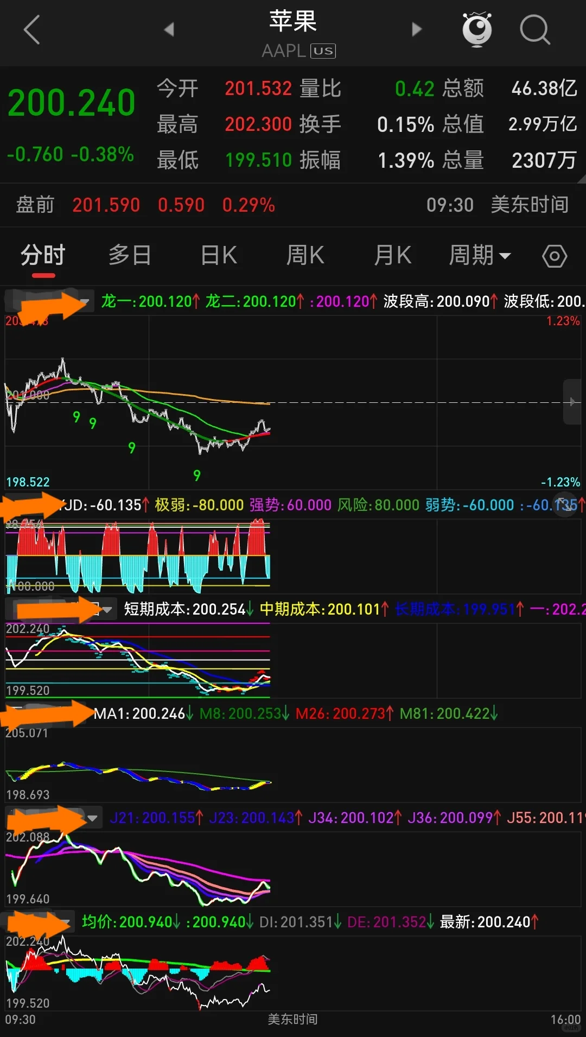
Task: Tap the 中期成本:200.101 label
Action: click(x=324, y=609)
